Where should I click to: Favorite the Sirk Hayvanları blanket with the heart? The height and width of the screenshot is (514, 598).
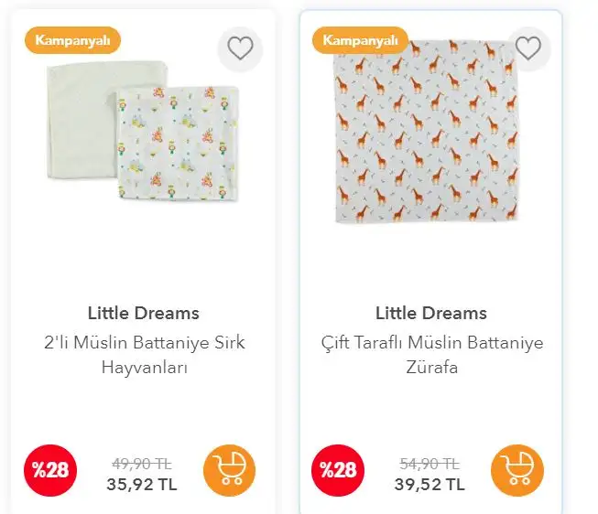click(x=240, y=48)
